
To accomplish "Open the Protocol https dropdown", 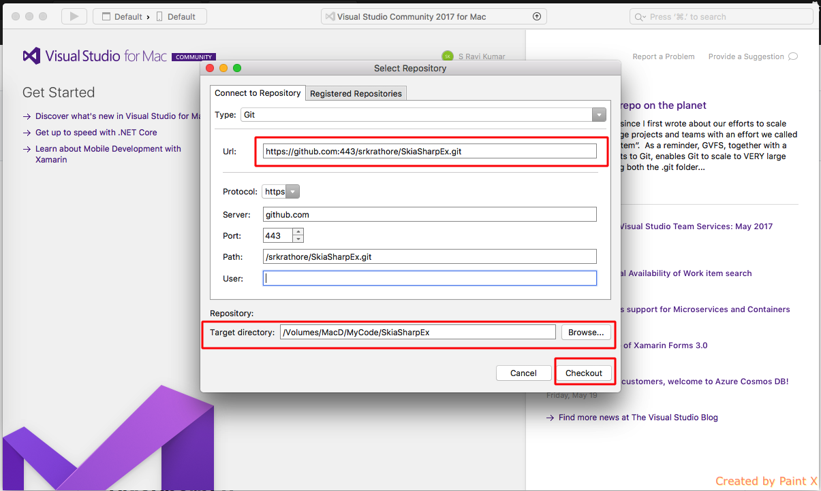I will point(281,192).
